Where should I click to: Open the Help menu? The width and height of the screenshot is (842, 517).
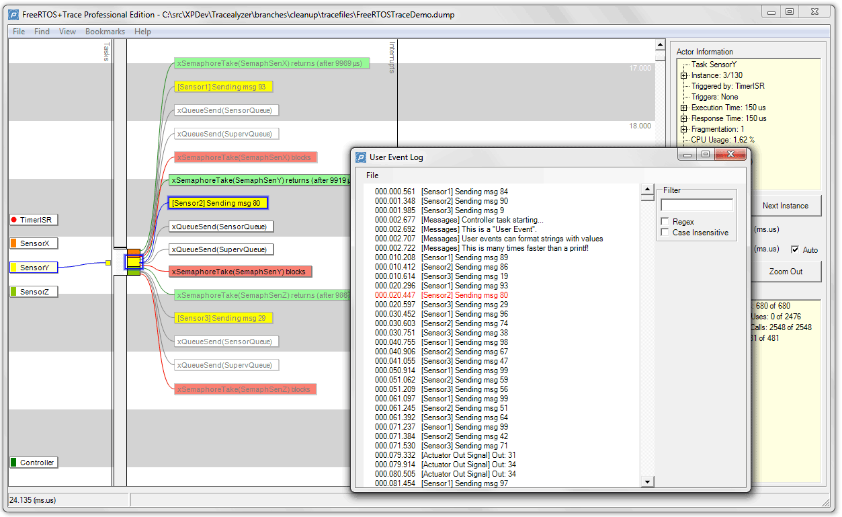(x=142, y=32)
